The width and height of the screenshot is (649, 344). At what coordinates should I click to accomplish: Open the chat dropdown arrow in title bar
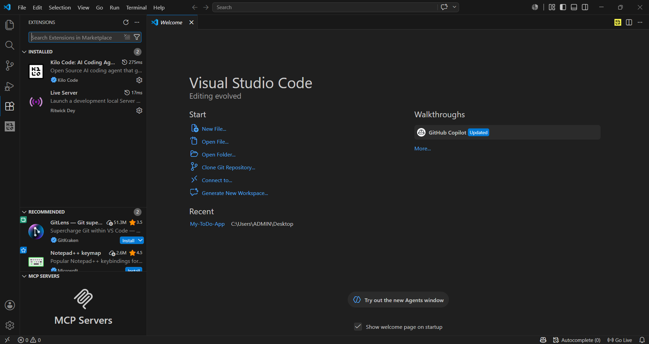tap(454, 7)
